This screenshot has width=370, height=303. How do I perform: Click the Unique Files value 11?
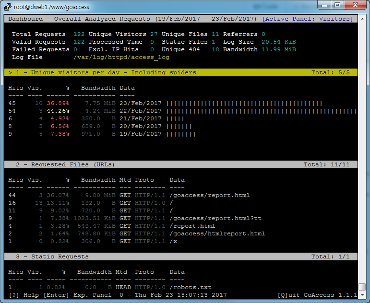click(x=215, y=34)
